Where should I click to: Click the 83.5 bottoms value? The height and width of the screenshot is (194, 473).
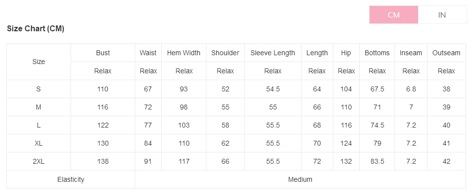tap(377, 161)
